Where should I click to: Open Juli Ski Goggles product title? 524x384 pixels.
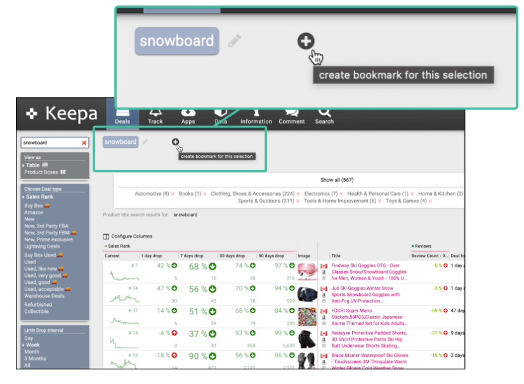click(x=365, y=295)
